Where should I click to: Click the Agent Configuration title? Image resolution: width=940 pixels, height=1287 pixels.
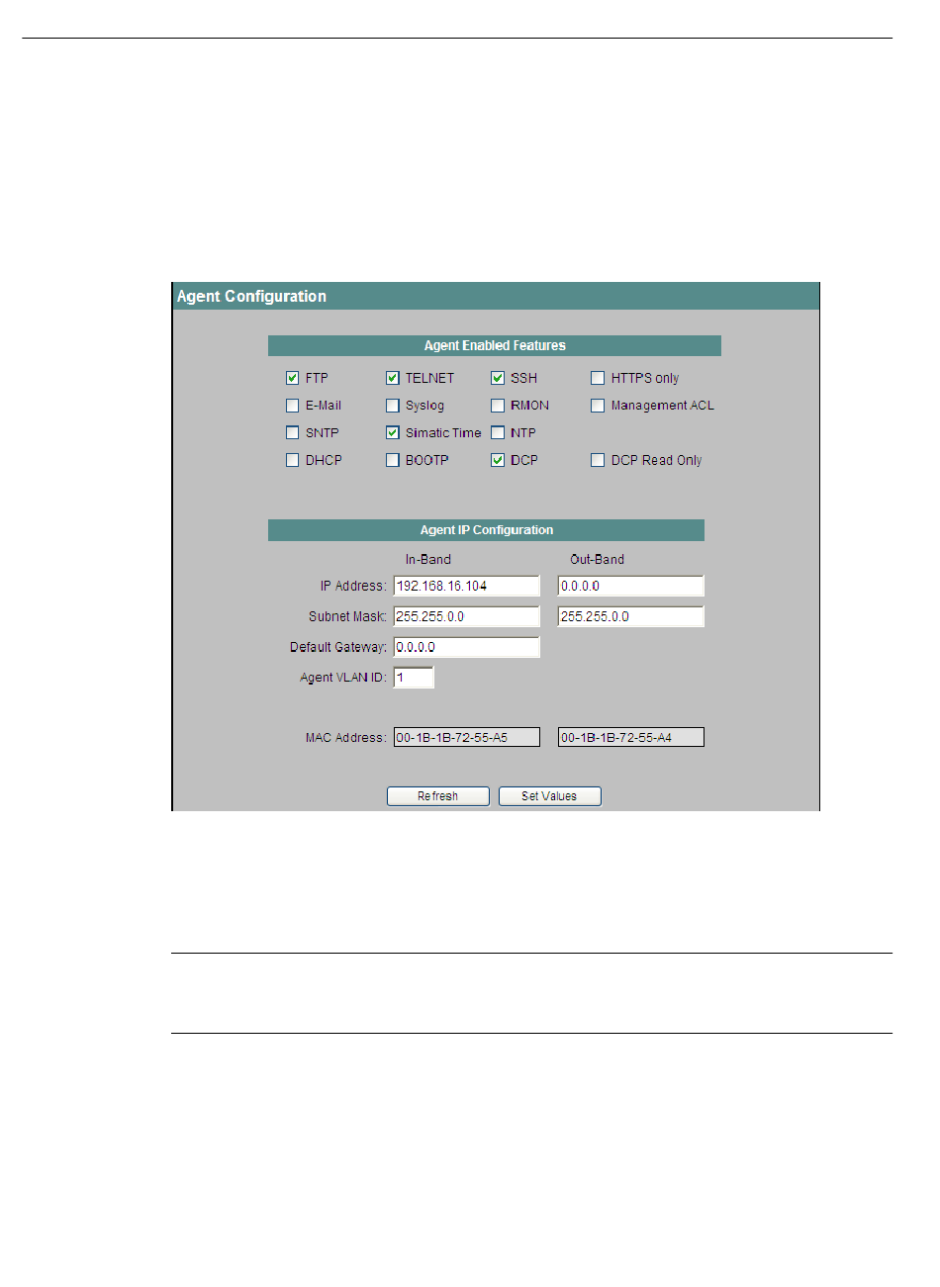point(251,296)
